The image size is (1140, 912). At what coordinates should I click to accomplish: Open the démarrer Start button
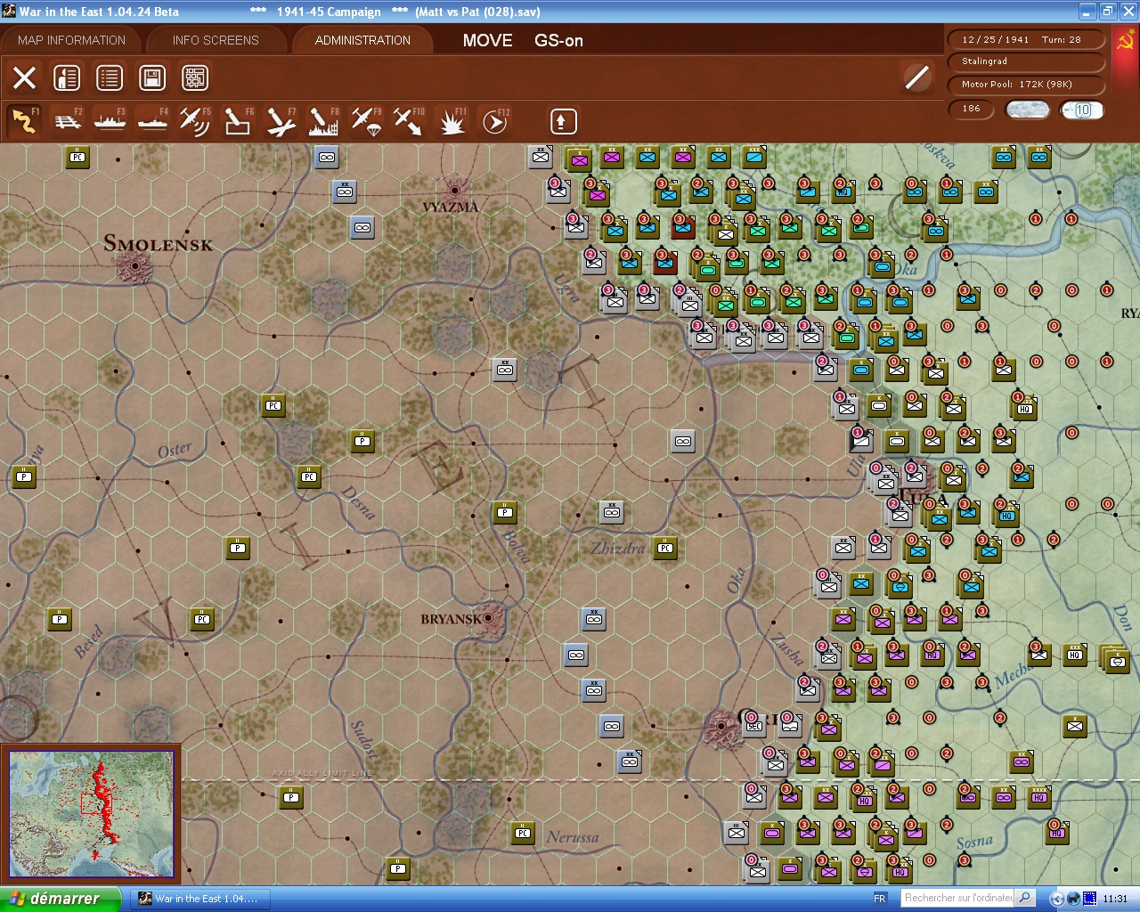[60, 899]
